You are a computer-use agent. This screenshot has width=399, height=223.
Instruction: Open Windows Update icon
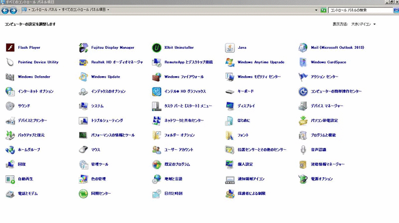coord(83,77)
